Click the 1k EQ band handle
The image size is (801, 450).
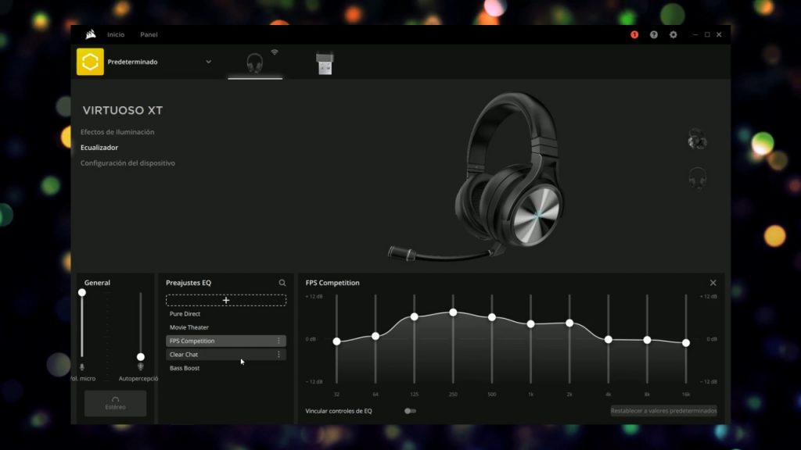pyautogui.click(x=531, y=324)
